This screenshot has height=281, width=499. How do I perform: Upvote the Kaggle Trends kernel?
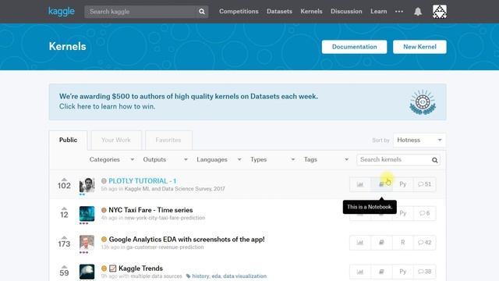click(x=64, y=267)
